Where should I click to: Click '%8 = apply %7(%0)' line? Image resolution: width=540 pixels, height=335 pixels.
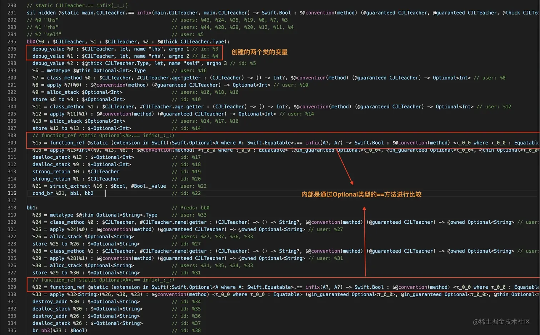[x=170, y=85]
